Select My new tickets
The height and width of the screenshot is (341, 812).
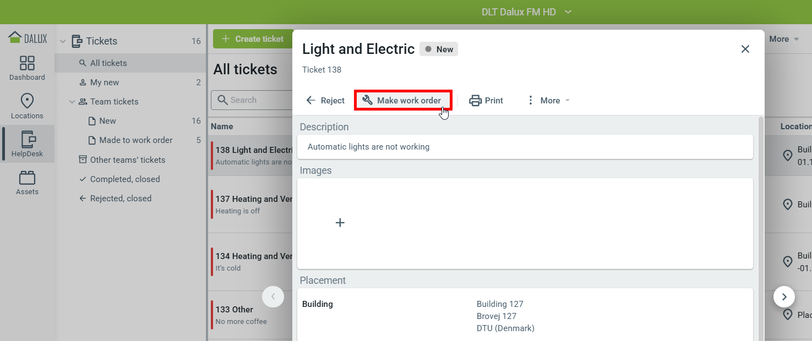105,82
